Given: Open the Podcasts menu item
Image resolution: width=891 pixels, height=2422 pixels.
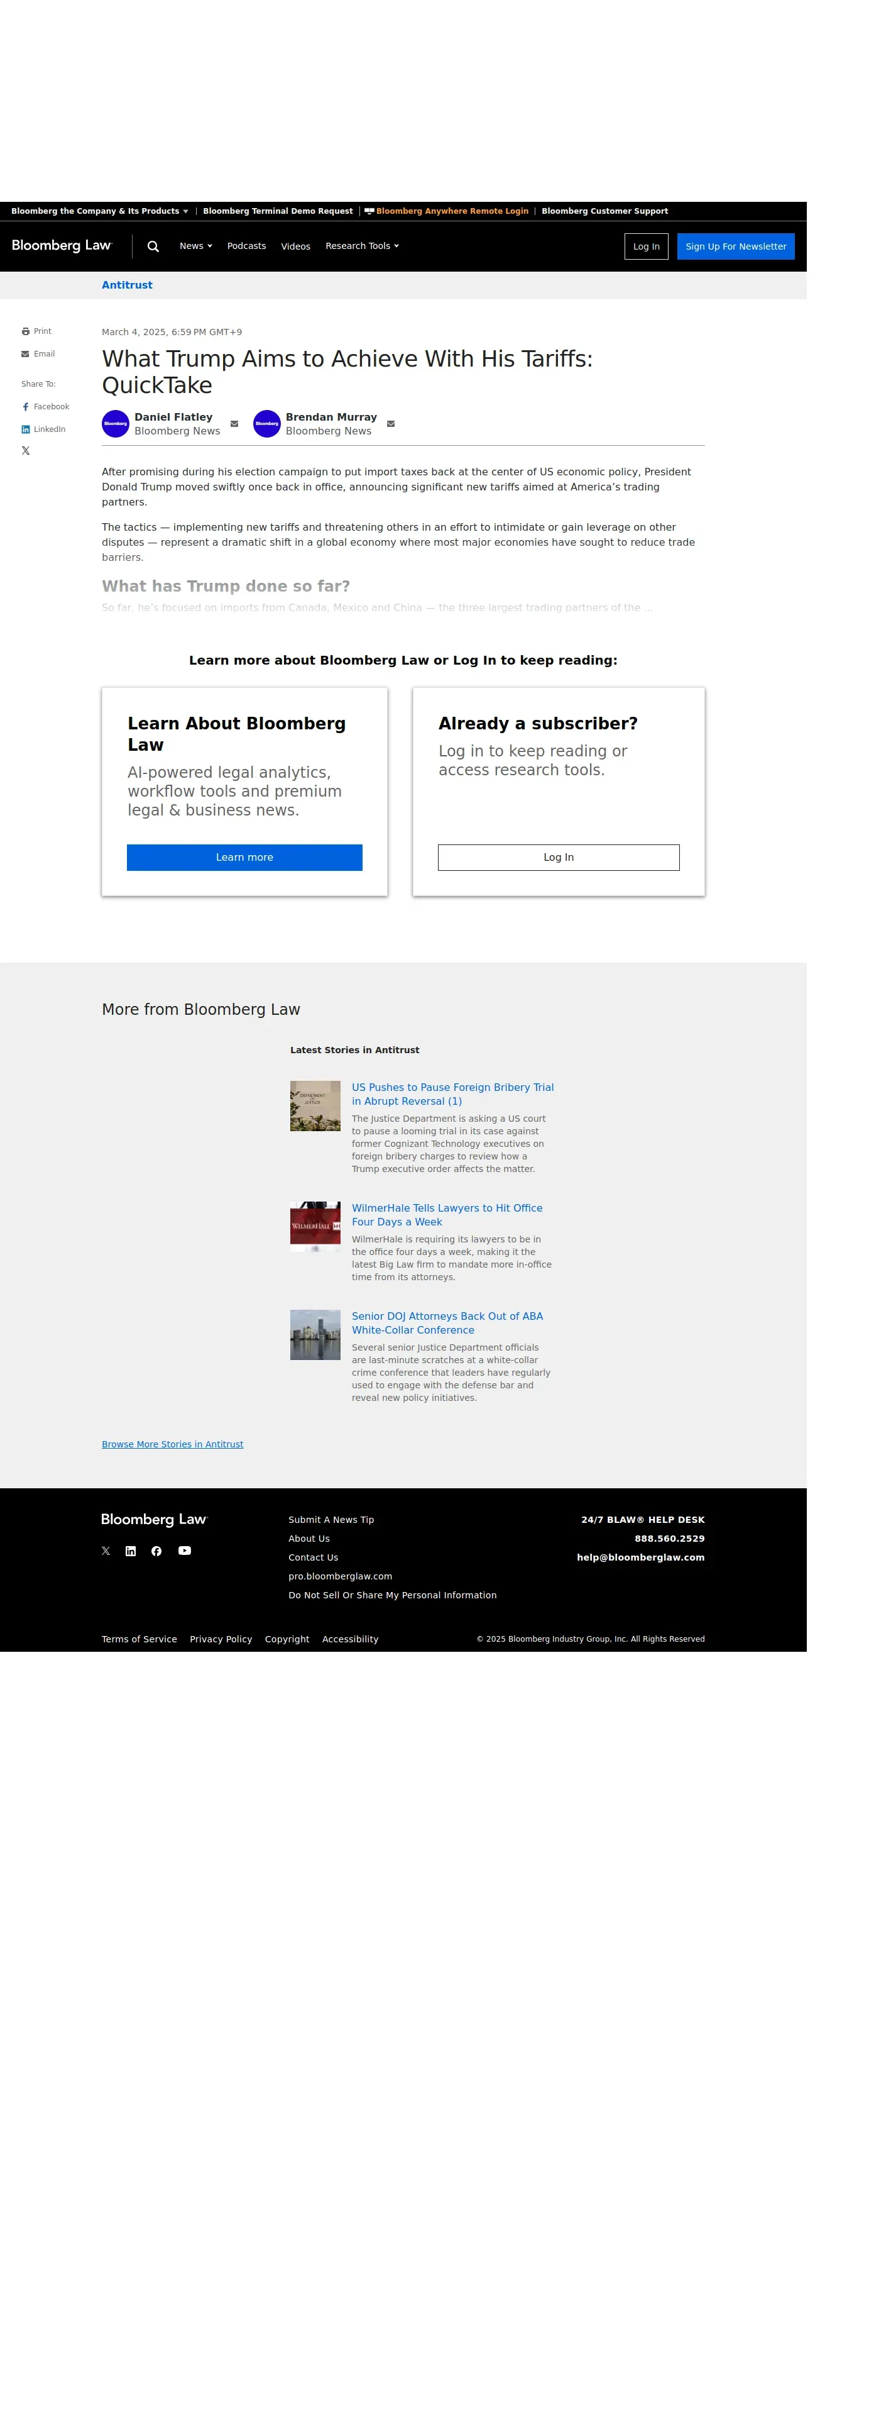Looking at the screenshot, I should coord(246,246).
